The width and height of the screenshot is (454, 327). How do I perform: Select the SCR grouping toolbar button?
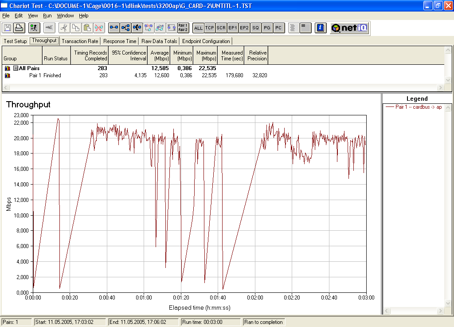(x=221, y=28)
